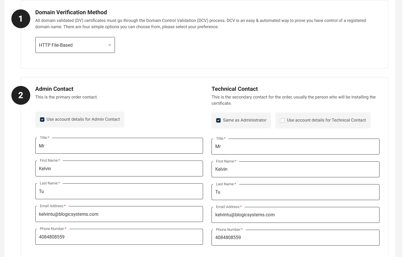Focus the Technical Contact Last Name field
This screenshot has width=408, height=257.
coord(295,192)
